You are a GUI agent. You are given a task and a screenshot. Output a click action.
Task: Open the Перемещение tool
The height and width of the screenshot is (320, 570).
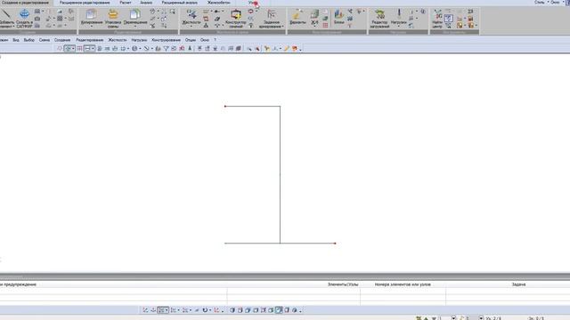click(x=135, y=17)
